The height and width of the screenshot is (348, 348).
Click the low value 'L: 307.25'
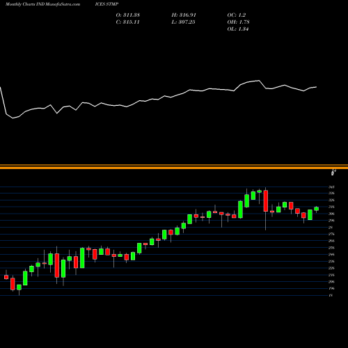coord(183,22)
